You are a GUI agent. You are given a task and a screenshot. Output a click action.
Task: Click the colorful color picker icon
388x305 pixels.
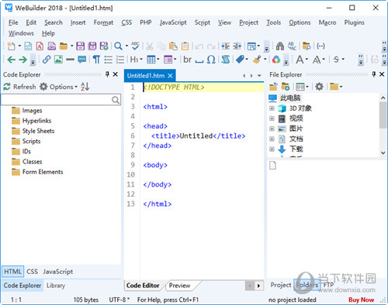[276, 60]
